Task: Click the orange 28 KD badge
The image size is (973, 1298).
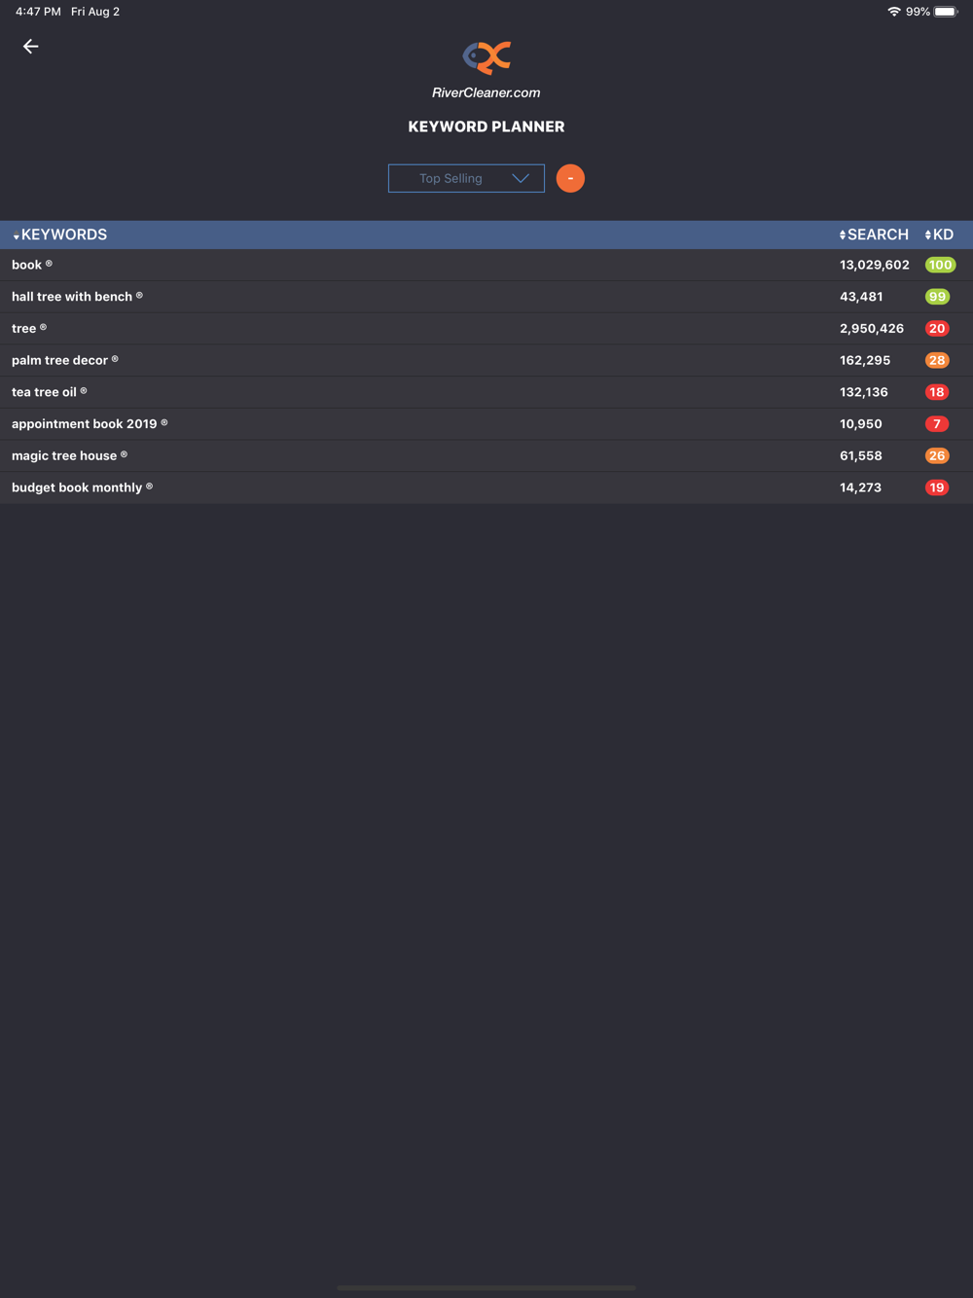Action: (937, 360)
